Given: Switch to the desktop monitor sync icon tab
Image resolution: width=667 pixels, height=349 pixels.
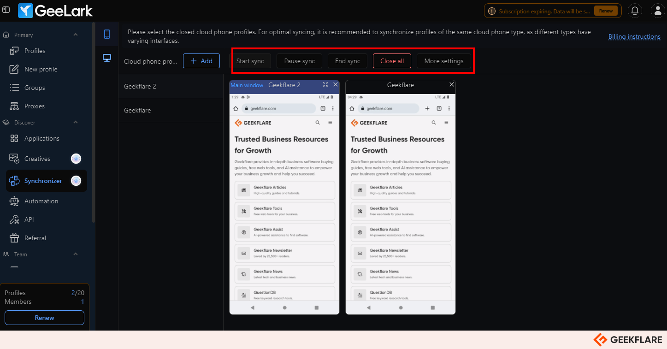Looking at the screenshot, I should 107,58.
